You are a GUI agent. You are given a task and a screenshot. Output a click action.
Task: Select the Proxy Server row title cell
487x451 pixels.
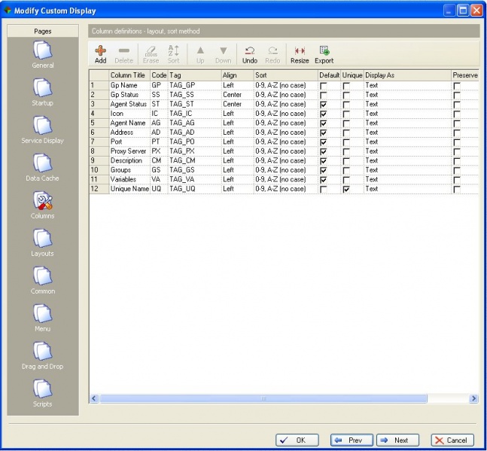(127, 151)
